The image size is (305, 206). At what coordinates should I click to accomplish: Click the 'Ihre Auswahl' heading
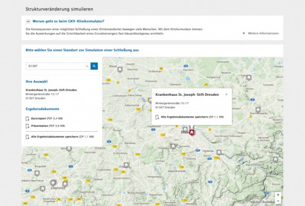point(37,81)
